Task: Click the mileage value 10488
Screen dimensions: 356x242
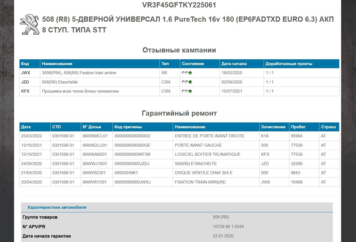Action: click(296, 182)
